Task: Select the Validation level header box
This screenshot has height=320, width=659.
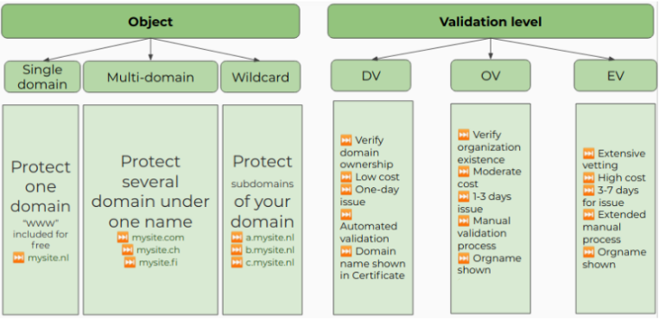Action: coord(491,22)
